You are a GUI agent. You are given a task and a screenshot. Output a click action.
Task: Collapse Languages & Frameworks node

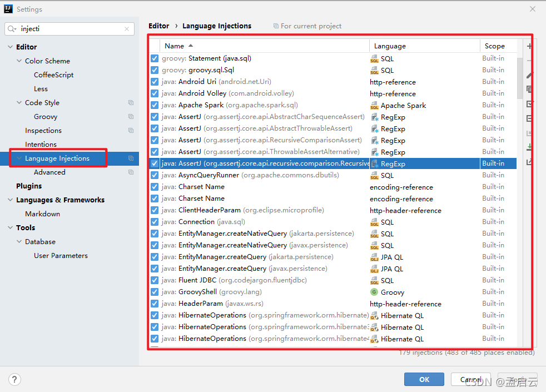(10, 200)
